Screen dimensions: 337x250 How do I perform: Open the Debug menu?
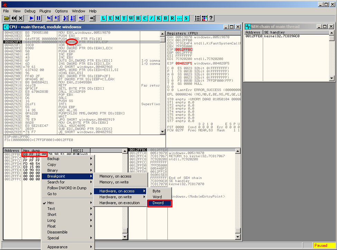pyautogui.click(x=30, y=11)
